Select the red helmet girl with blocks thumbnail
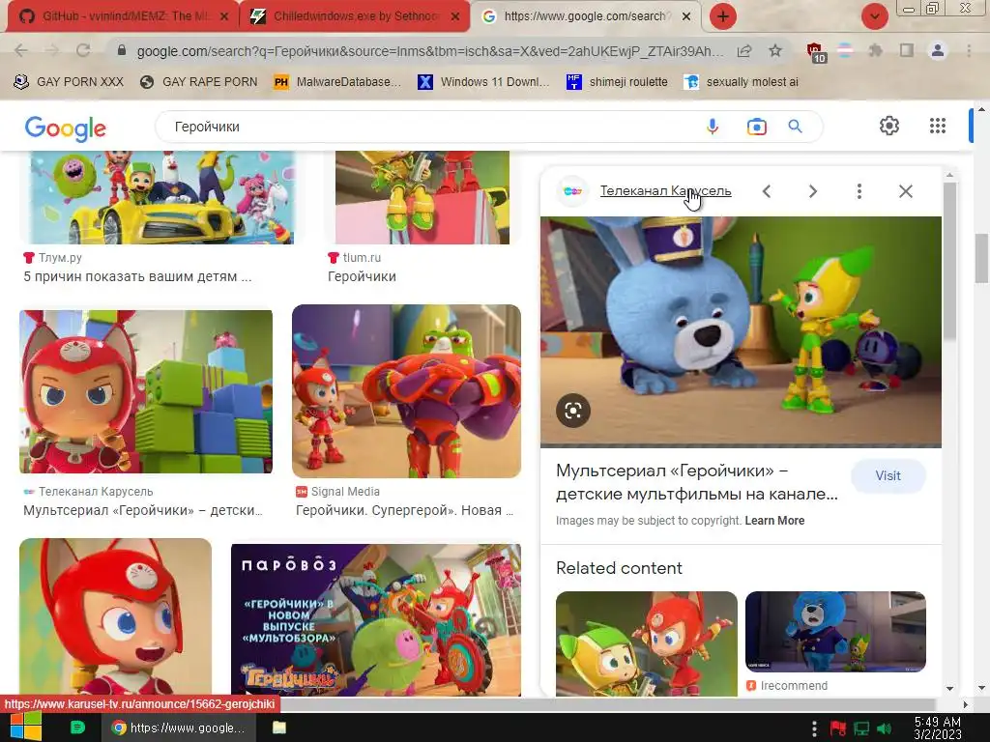 146,391
